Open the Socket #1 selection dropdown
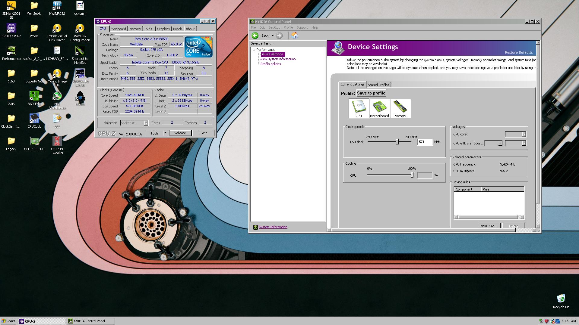 (146, 123)
